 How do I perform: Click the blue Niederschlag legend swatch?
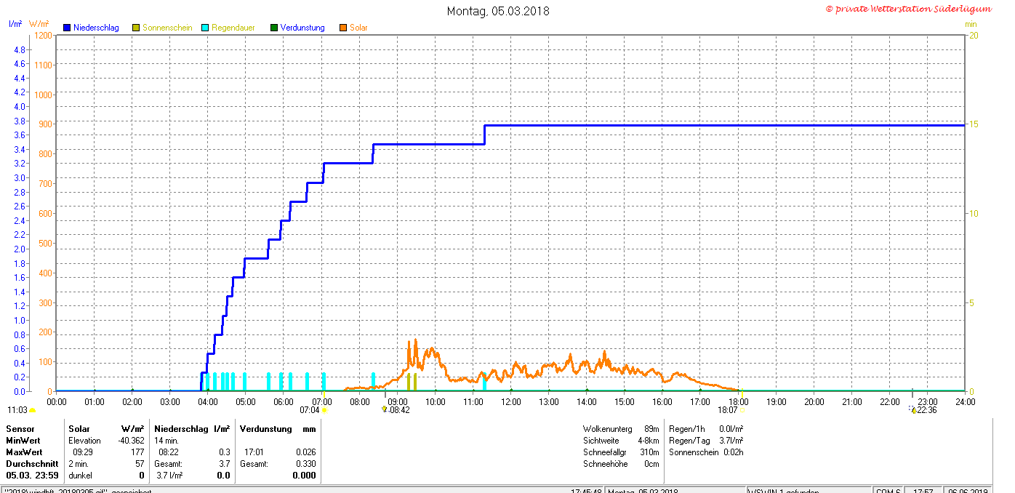coord(67,28)
